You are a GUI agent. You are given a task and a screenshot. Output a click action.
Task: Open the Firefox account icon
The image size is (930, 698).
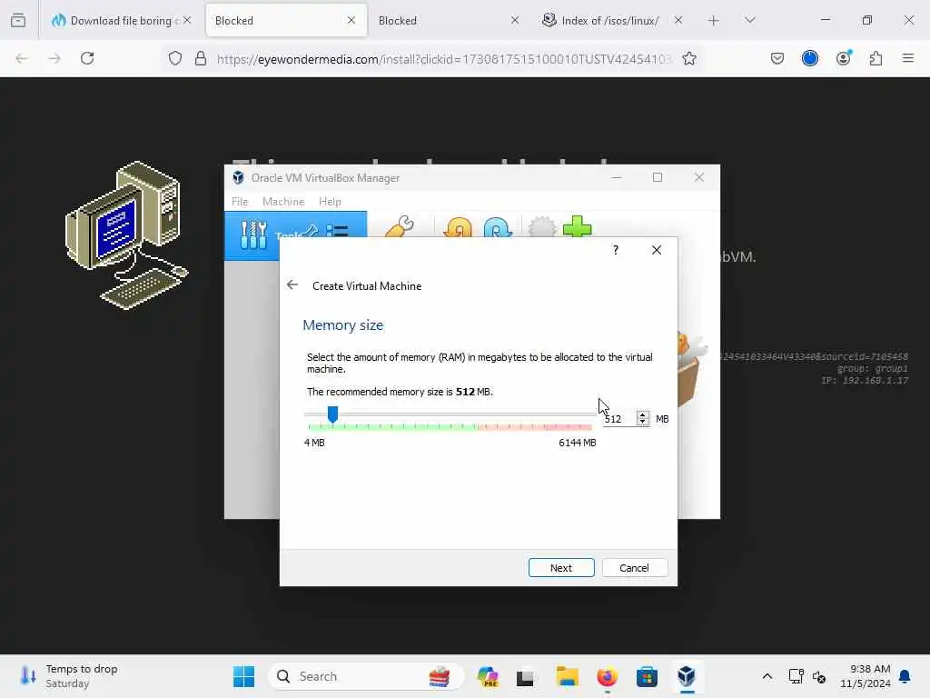844,57
